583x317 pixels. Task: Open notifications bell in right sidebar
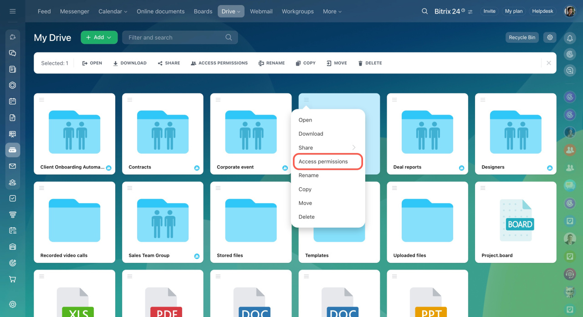(x=570, y=38)
